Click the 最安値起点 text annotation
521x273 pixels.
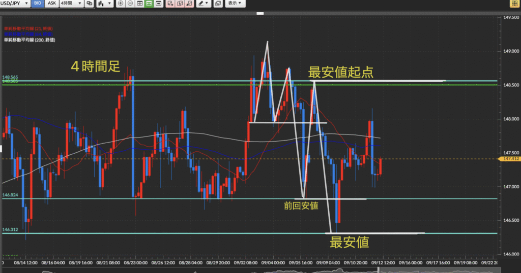tap(340, 72)
